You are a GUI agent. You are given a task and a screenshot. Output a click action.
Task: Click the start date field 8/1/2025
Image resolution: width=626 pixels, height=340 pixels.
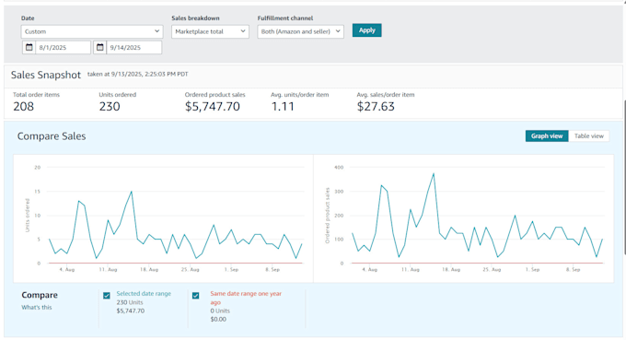coord(63,47)
